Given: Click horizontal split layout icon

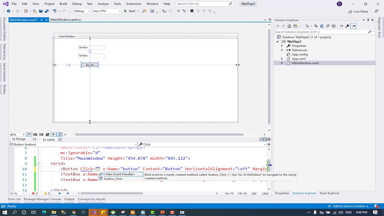Looking at the screenshot, I should (265, 139).
